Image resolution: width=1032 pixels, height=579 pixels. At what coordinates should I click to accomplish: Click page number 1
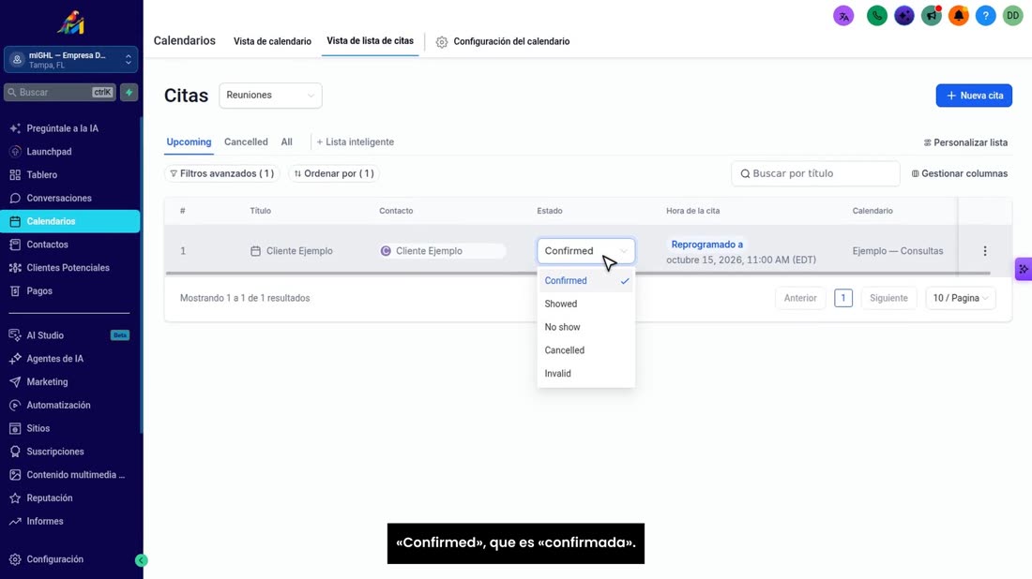843,298
